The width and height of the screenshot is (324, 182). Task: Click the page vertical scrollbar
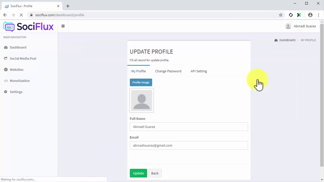click(322, 95)
